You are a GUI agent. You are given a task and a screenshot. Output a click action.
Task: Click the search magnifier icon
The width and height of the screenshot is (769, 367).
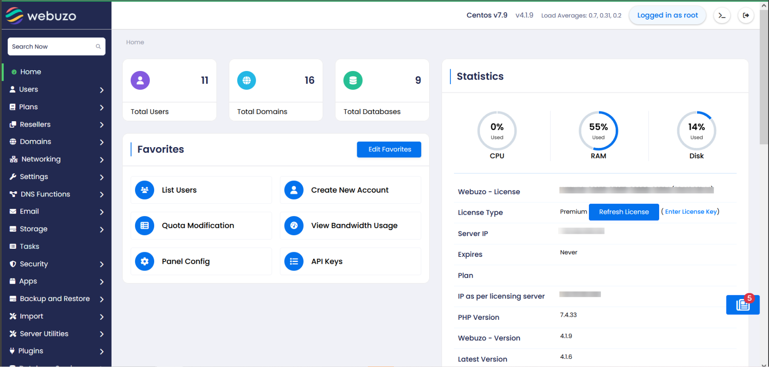pos(98,46)
